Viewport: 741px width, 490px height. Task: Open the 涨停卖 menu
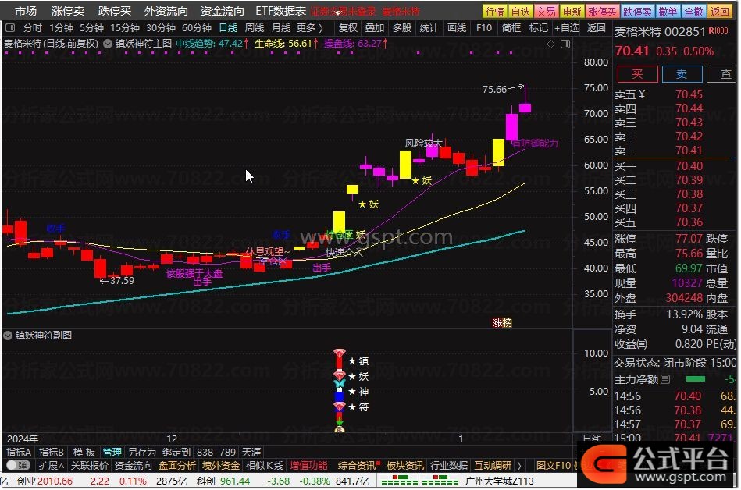point(68,11)
